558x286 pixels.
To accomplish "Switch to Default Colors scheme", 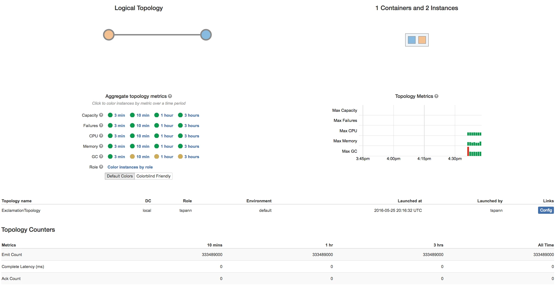I will click(x=120, y=176).
